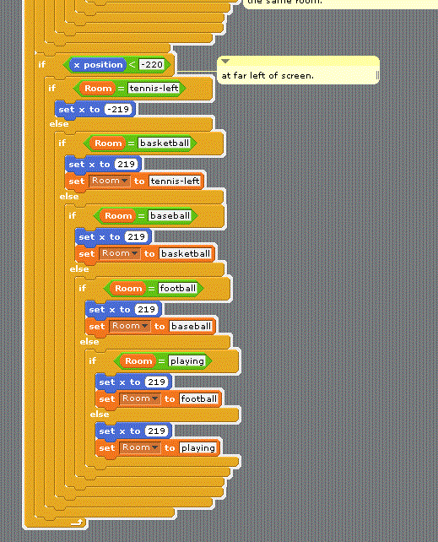This screenshot has height=542, width=438.
Task: Edit 219 above 'set Room to playing'
Action: (156, 431)
